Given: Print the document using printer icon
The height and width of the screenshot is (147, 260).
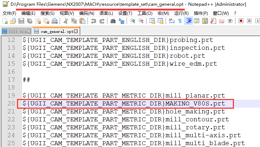Looking at the screenshot, I should [55, 21].
